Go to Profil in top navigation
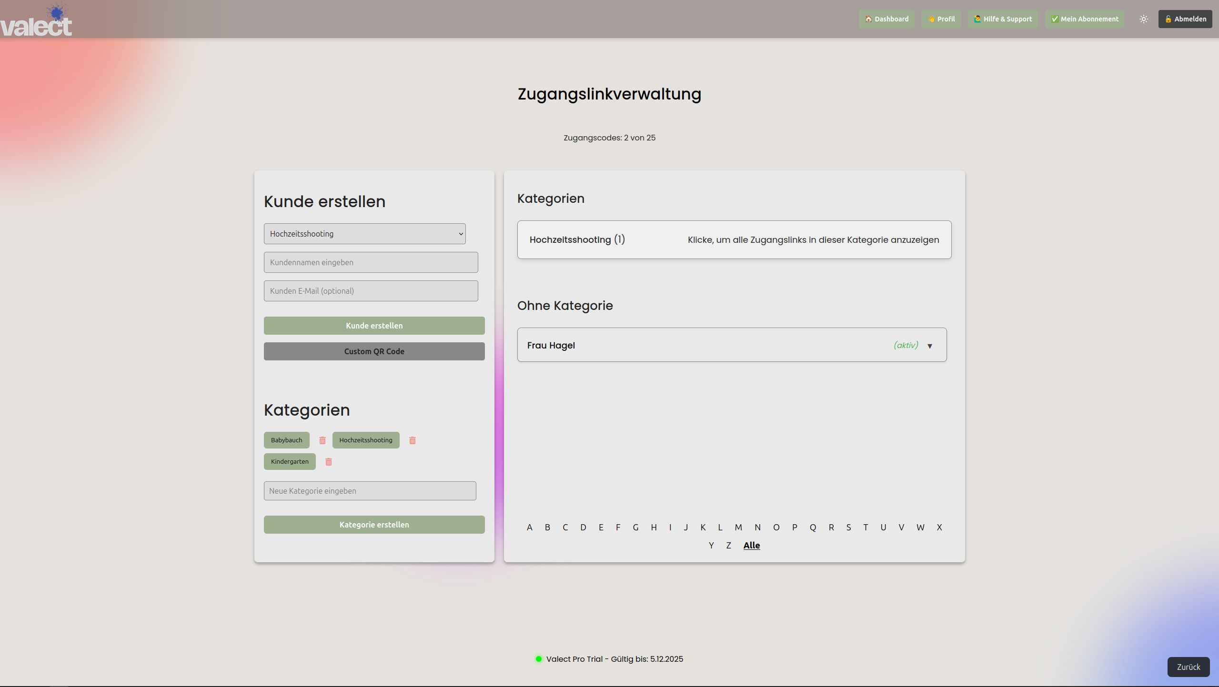Viewport: 1219px width, 687px height. (x=941, y=19)
